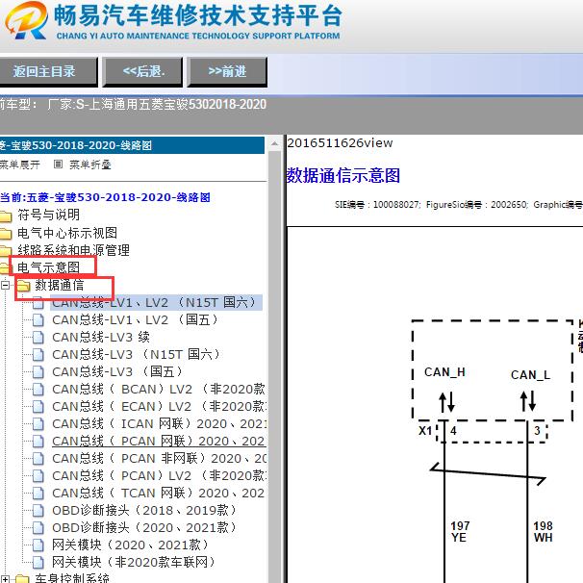Click folder icon beside 电气中心标示视图
Viewport: 583px width, 583px height.
(6, 234)
